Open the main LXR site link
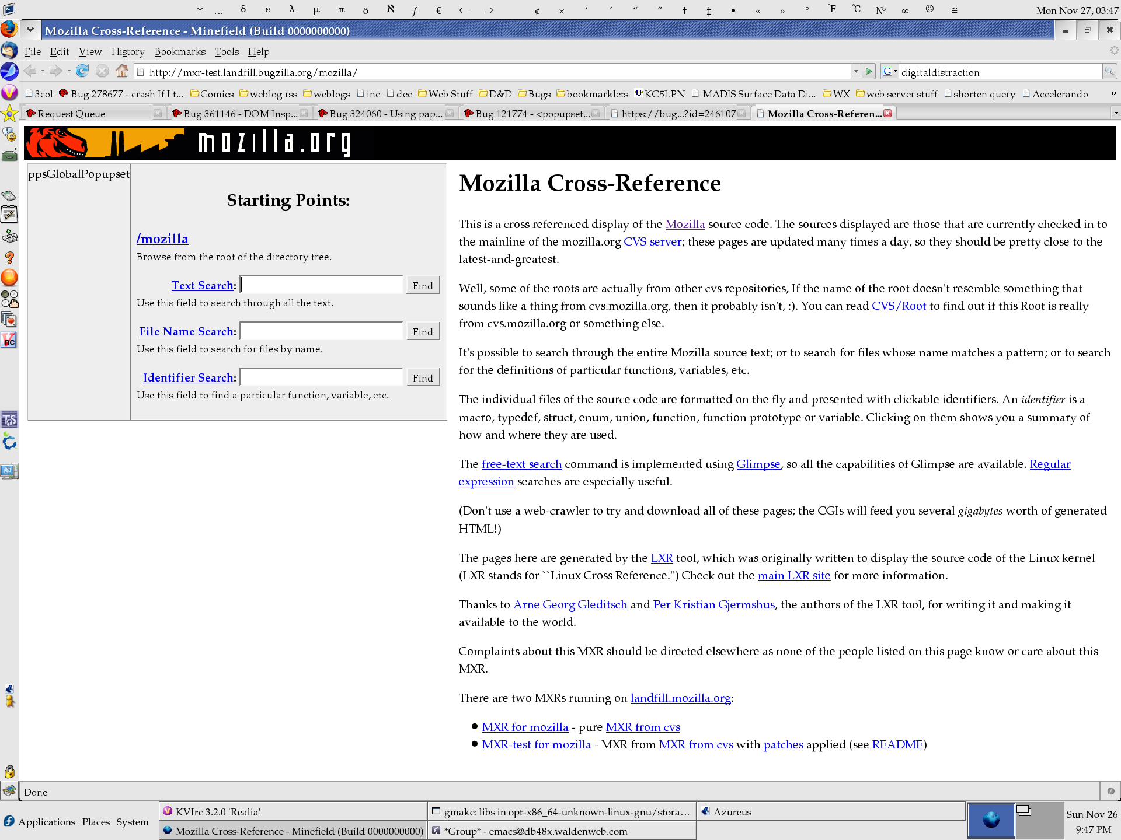The height and width of the screenshot is (840, 1121). pos(794,575)
